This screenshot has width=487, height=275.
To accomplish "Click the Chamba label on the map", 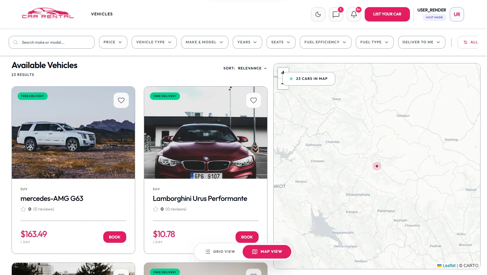I will click(x=332, y=142).
